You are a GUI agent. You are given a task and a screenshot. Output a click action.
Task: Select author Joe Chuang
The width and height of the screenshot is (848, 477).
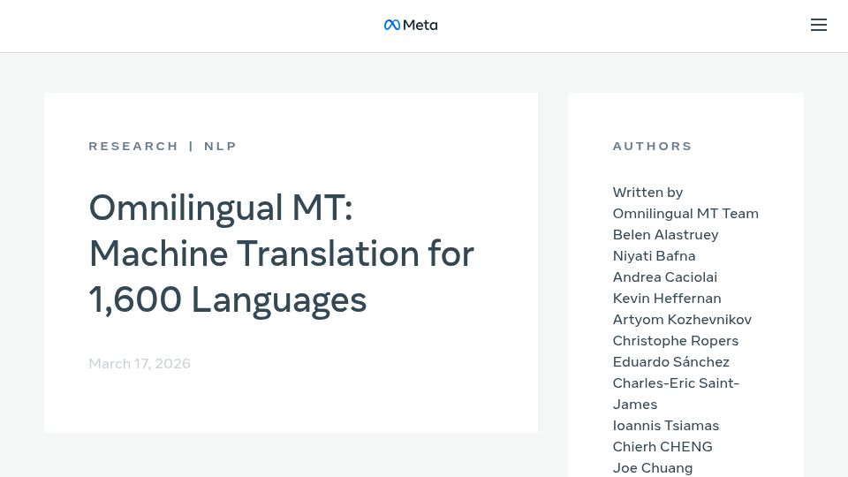(x=652, y=468)
